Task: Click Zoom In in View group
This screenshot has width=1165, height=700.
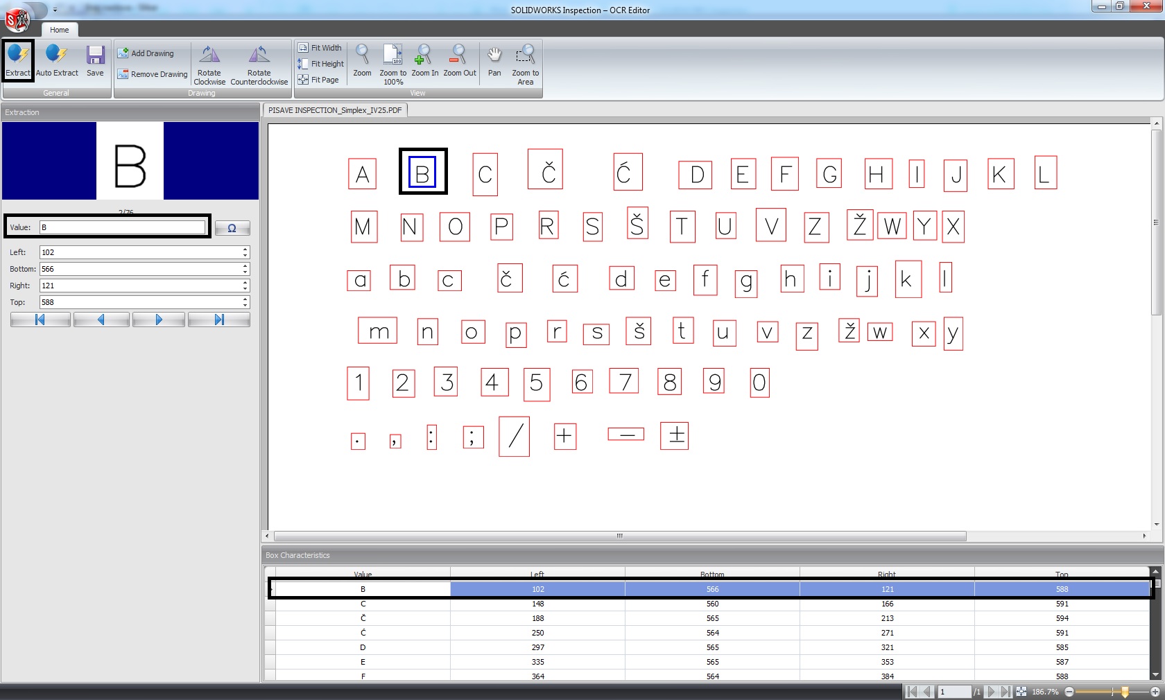Action: point(424,60)
